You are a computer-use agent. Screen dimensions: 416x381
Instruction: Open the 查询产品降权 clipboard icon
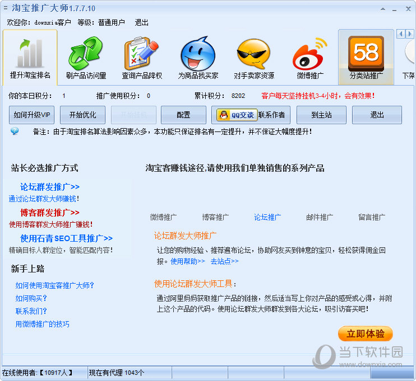click(141, 53)
